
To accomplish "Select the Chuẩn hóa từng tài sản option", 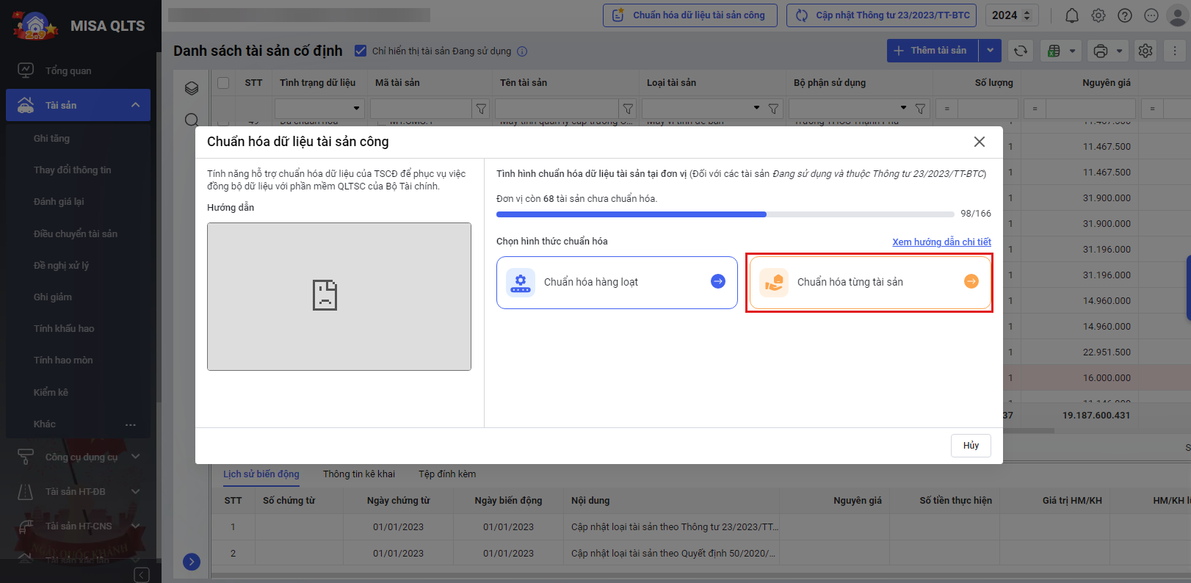I will [x=869, y=283].
